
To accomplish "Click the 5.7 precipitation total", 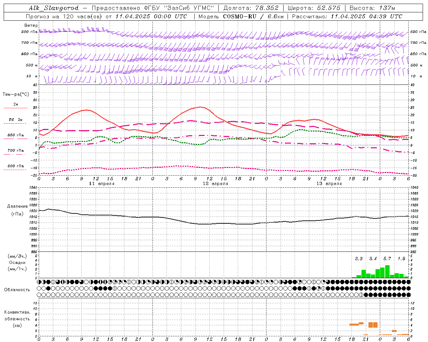I will coord(387,259).
